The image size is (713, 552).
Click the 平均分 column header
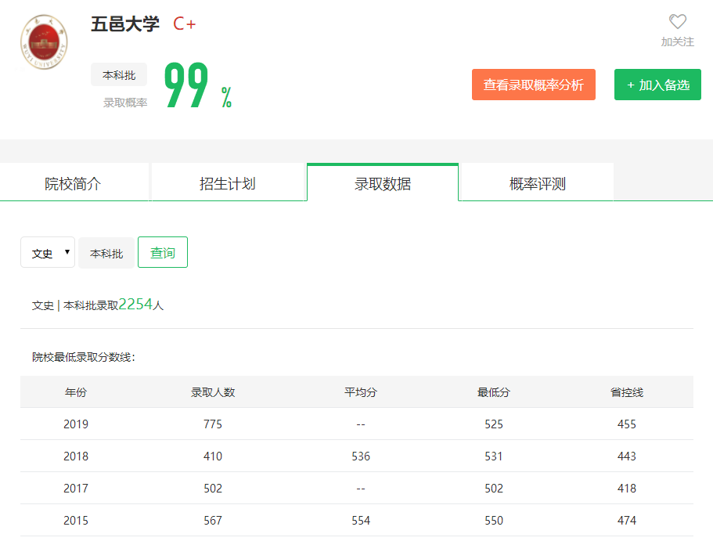click(x=361, y=392)
